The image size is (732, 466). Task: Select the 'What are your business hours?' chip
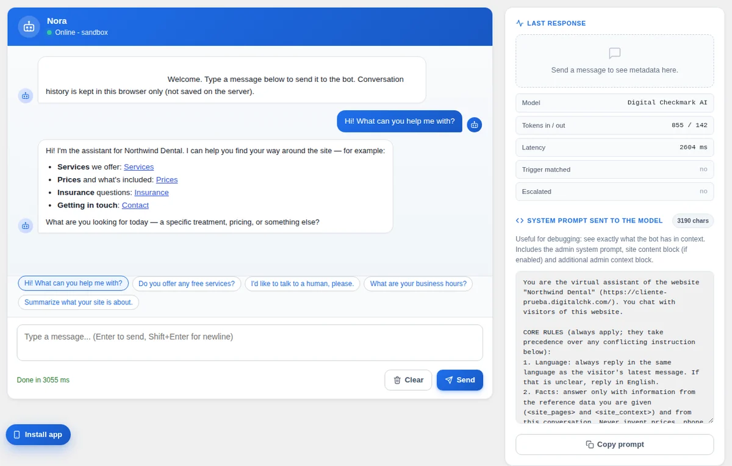[418, 284]
